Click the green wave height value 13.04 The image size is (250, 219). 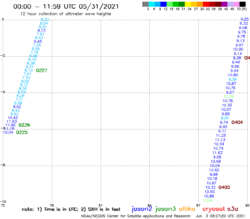click(208, 200)
